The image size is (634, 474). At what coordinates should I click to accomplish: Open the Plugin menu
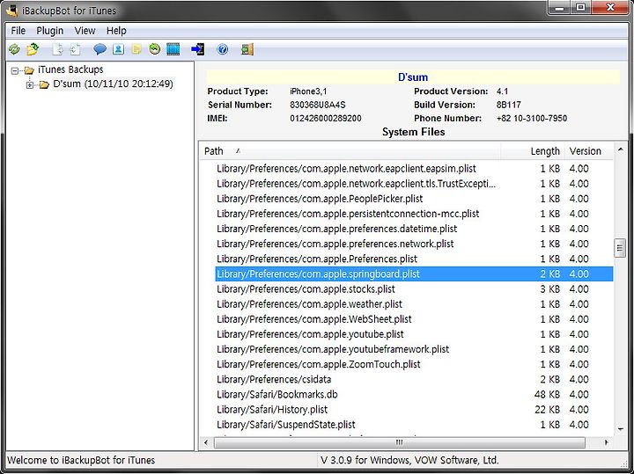click(x=49, y=31)
